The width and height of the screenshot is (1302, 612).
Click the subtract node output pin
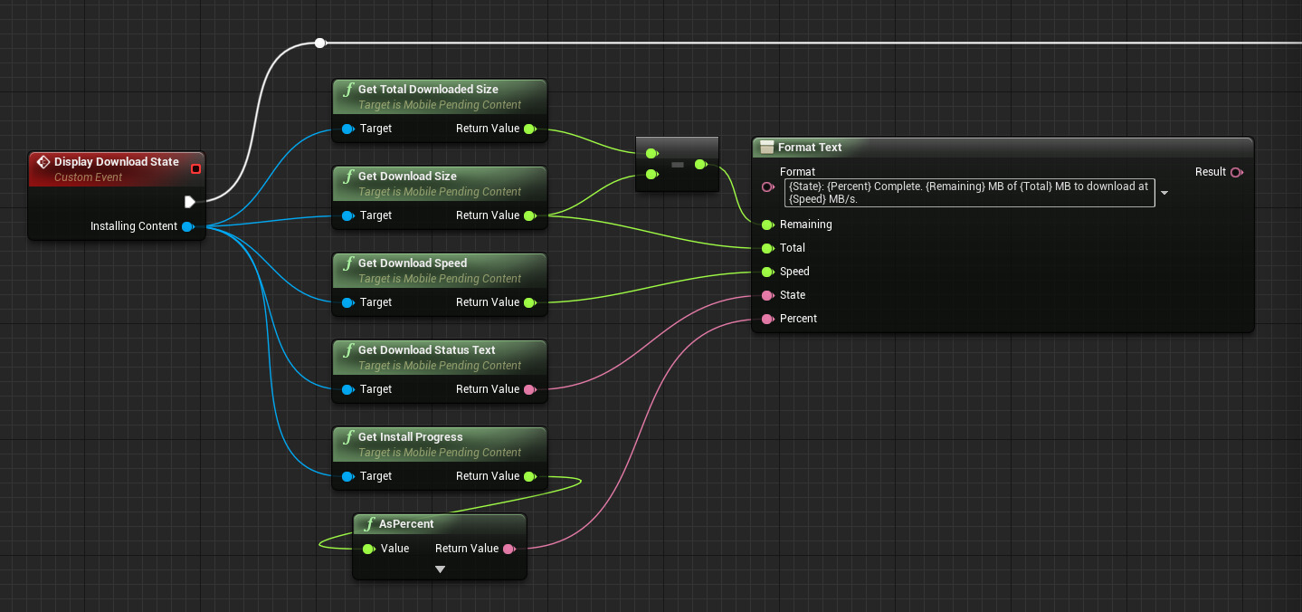pyautogui.click(x=701, y=165)
